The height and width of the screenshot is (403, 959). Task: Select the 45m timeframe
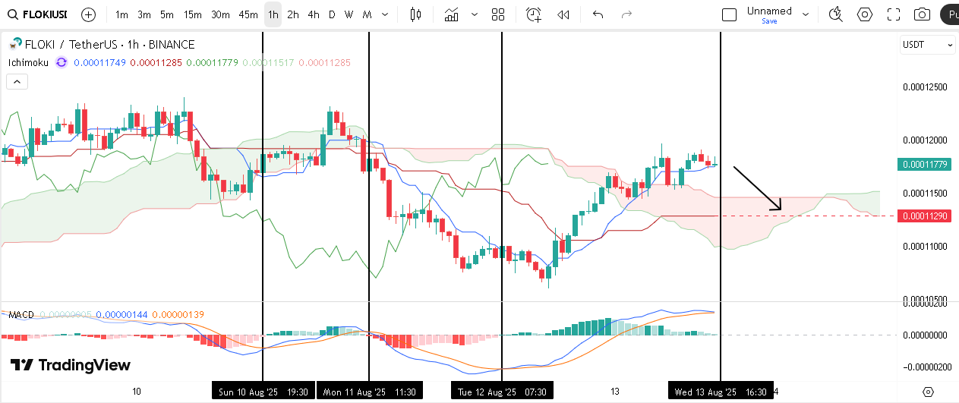point(248,14)
